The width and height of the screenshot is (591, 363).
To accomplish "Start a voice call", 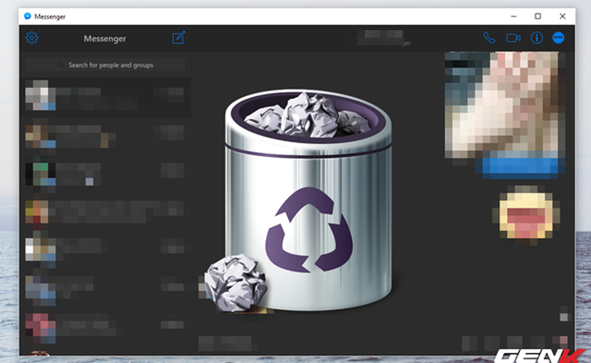I will coord(489,38).
